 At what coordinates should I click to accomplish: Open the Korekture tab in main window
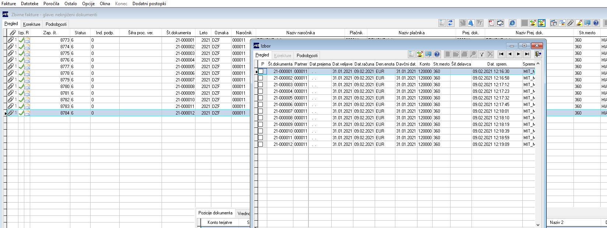point(32,24)
